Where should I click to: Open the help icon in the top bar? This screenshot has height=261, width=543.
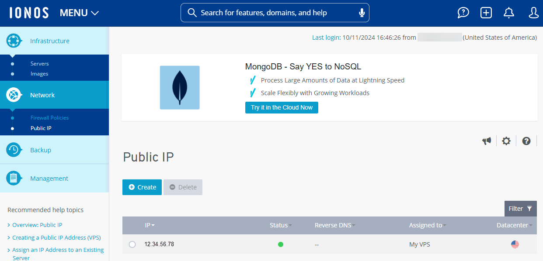(x=463, y=13)
